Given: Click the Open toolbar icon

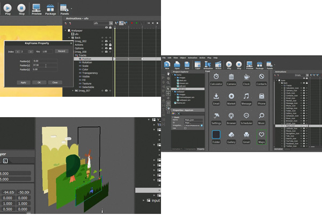Looking at the screenshot, I should tap(177, 65).
